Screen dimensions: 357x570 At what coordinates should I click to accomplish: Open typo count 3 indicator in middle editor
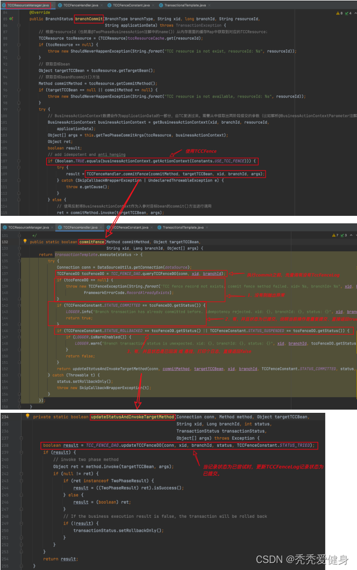(x=344, y=235)
